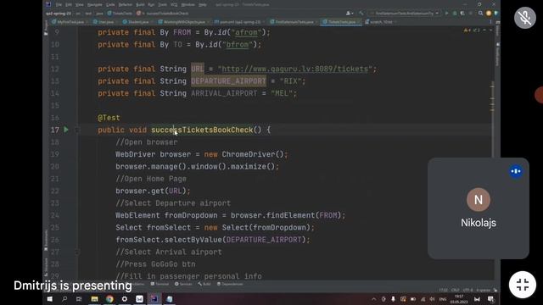Show hidden tray icons chevron
Screen dimensions: 543x305
(x=373, y=299)
